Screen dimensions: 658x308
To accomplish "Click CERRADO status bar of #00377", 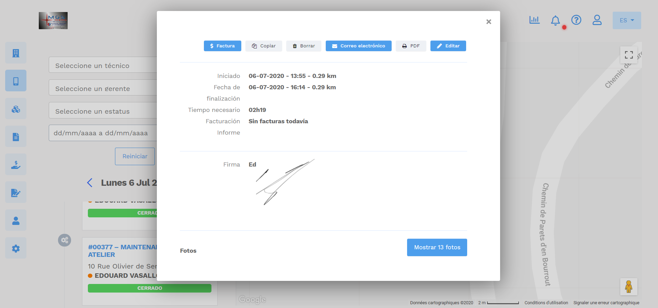I will tap(150, 288).
